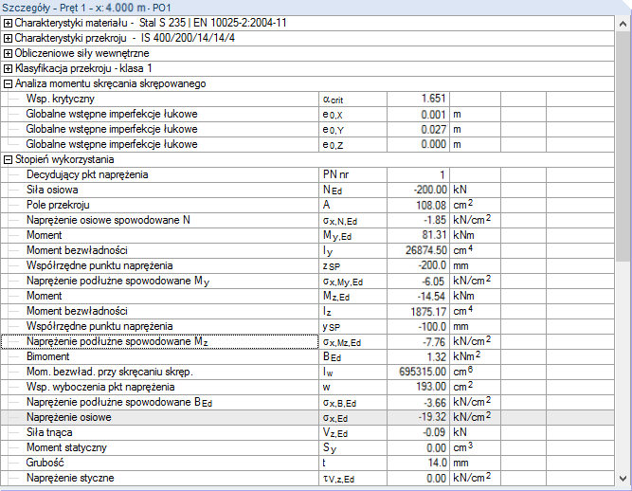
Task: Select Naprężenie podłużne spowodowane My row
Action: click(308, 281)
